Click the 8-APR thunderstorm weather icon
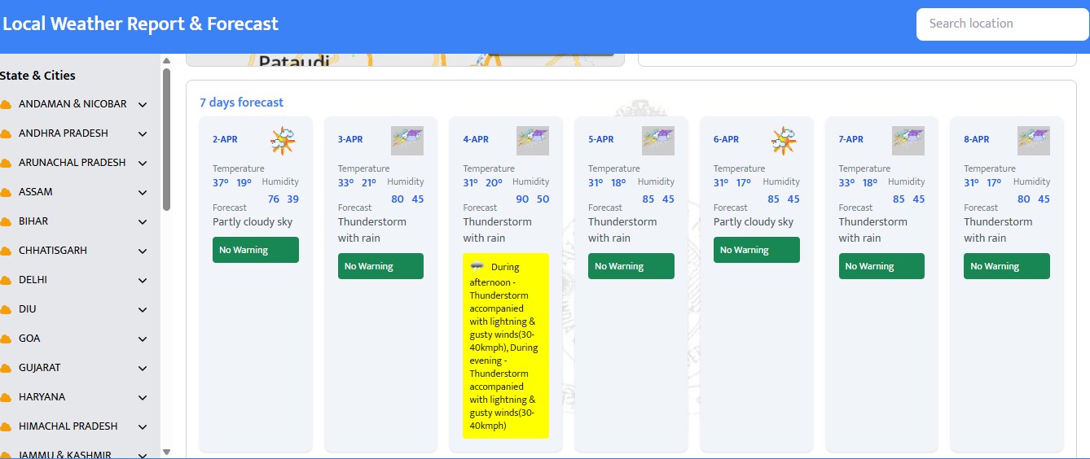1090x459 pixels. tap(1034, 141)
